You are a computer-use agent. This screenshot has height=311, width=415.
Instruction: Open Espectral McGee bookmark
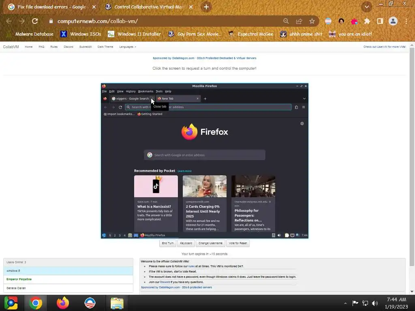[251, 34]
